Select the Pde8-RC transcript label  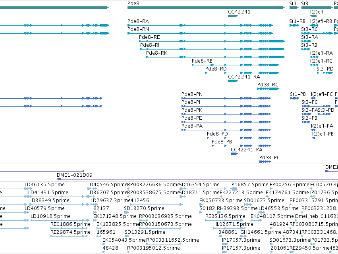[x=268, y=85]
